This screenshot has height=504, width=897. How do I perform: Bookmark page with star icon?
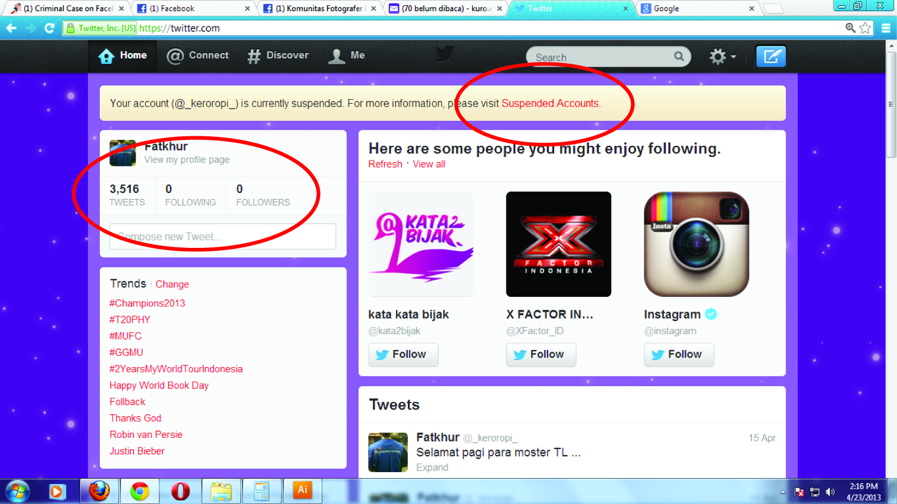coord(865,28)
